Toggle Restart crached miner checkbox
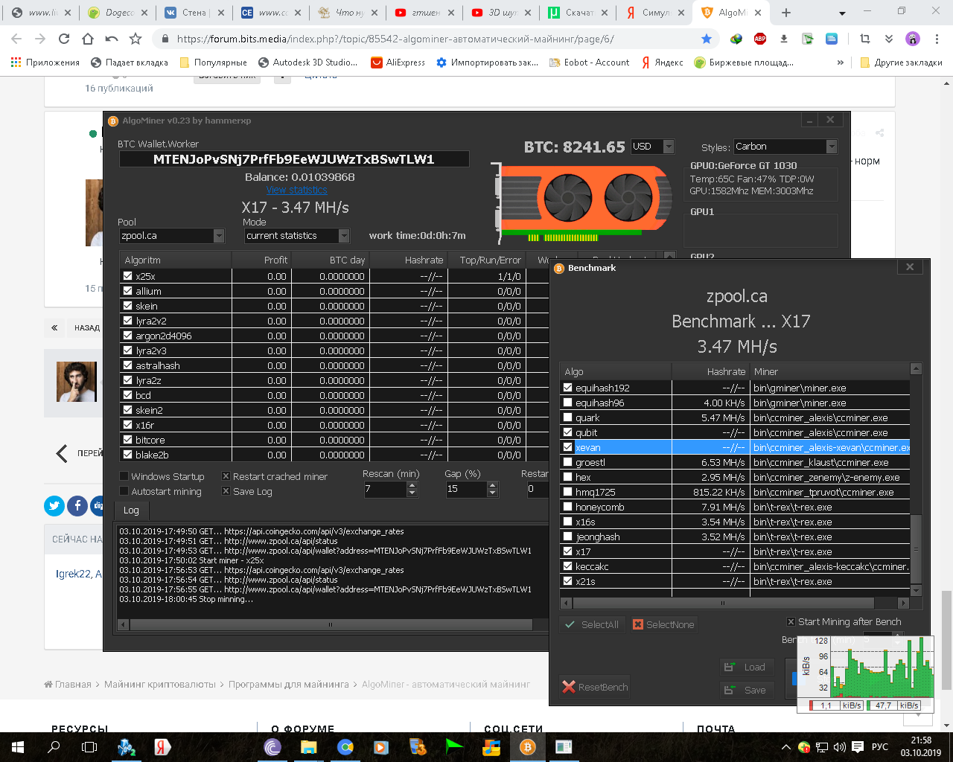The height and width of the screenshot is (762, 953). [x=226, y=476]
